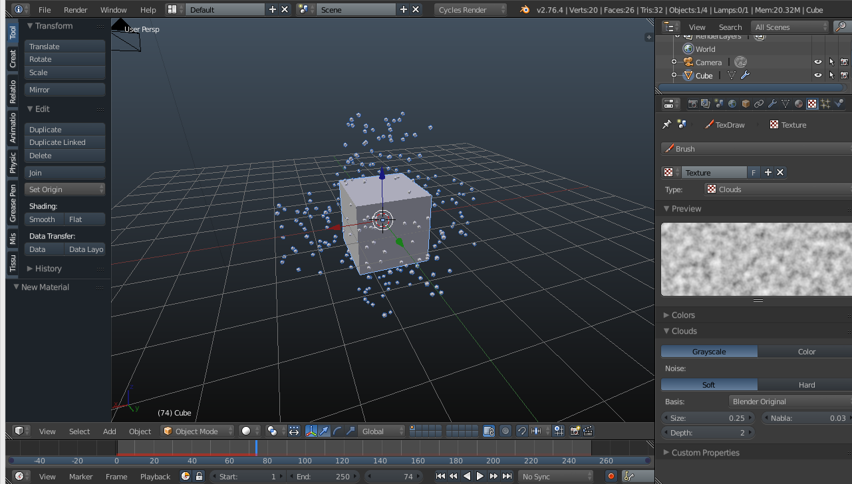Image resolution: width=852 pixels, height=484 pixels.
Task: Open the Global orientation dropdown
Action: (381, 431)
